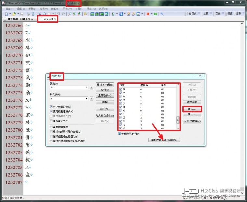Viewport: 247px width, 202px height.
Task: Enable 僅搜尋文字(Y) checkbox
Action: click(51, 121)
